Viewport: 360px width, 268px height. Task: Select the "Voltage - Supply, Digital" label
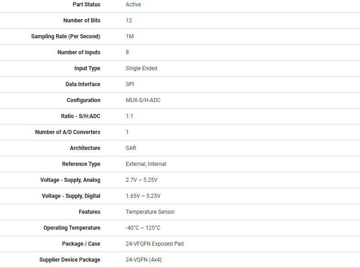71,196
